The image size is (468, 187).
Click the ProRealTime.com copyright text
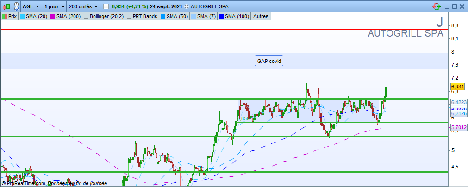coord(24,184)
